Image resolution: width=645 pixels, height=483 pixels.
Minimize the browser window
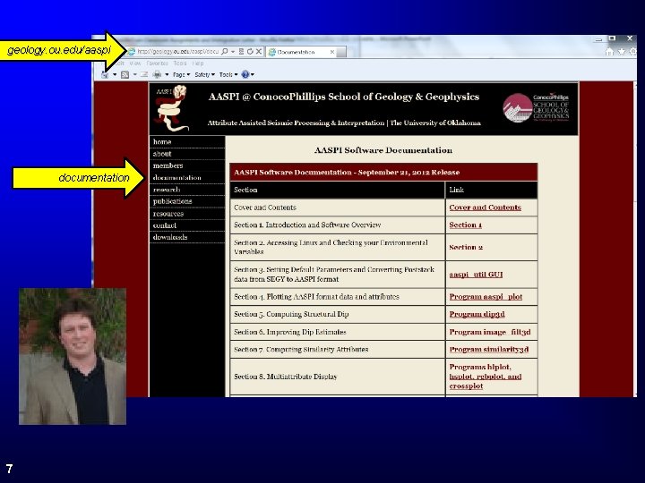coord(598,39)
